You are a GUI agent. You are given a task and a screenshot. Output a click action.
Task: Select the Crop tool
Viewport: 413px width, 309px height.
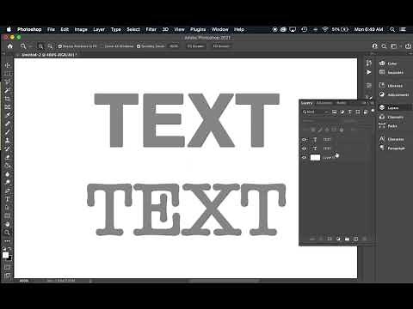pos(8,99)
